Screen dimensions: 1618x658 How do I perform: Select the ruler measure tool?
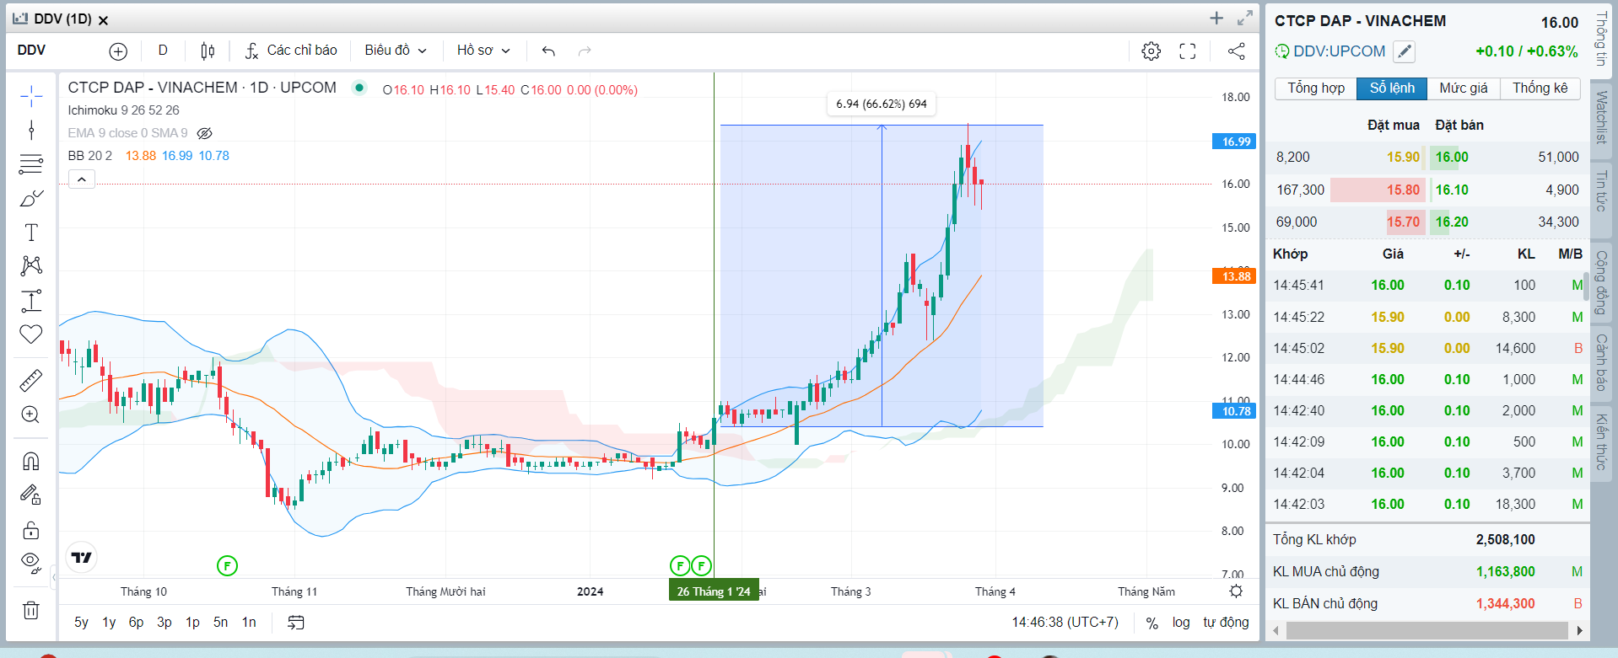coord(31,381)
